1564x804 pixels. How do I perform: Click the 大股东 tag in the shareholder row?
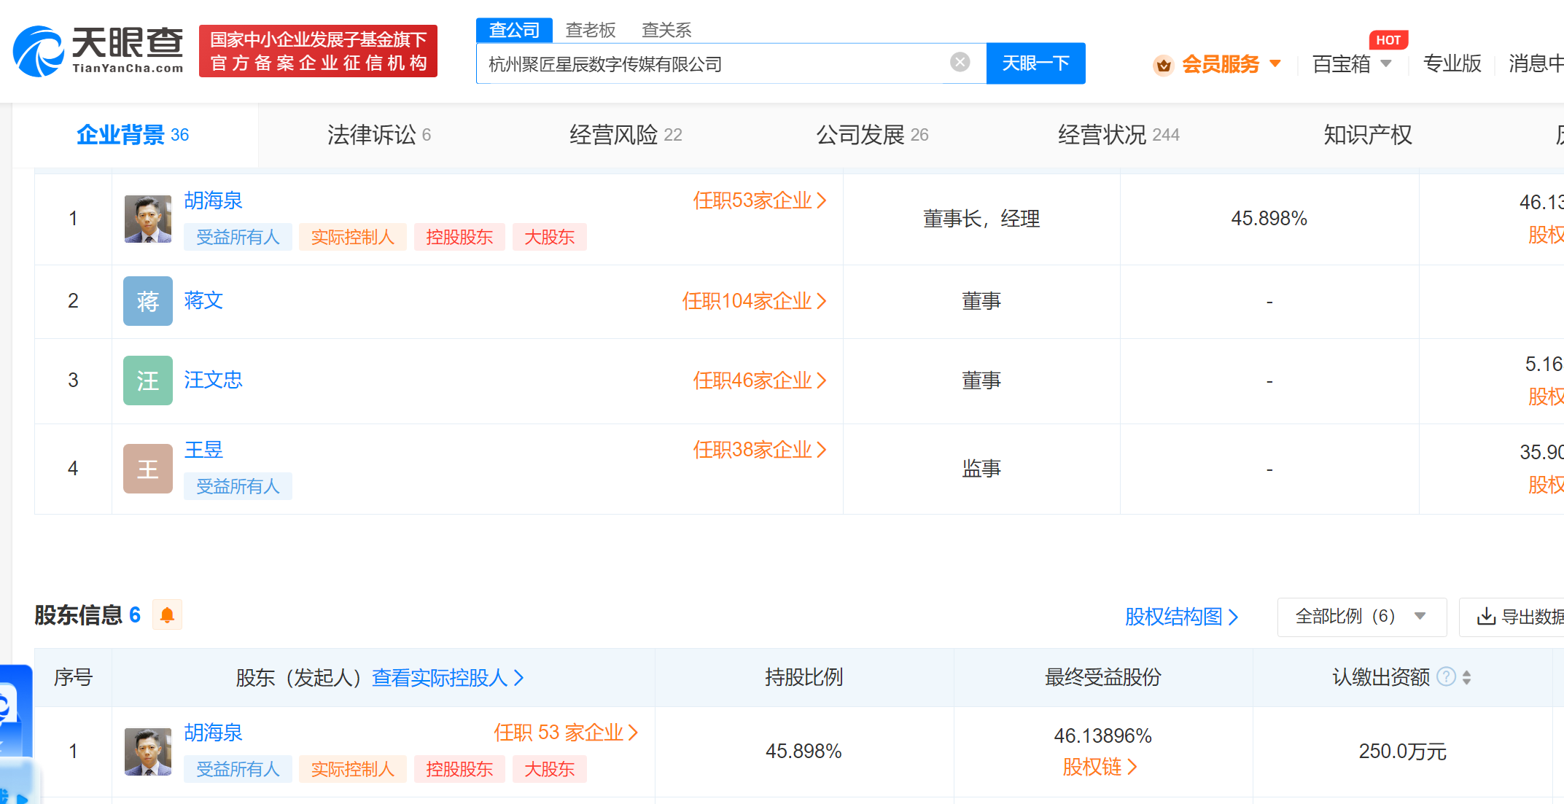pyautogui.click(x=550, y=769)
